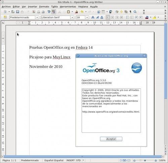The image size is (168, 163).
Task: Open highlighting color dropdown arrow
Action: 158,17
